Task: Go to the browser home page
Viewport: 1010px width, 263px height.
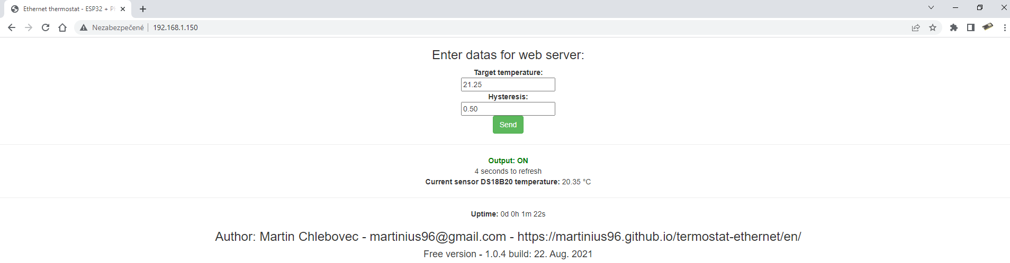Action: tap(62, 27)
